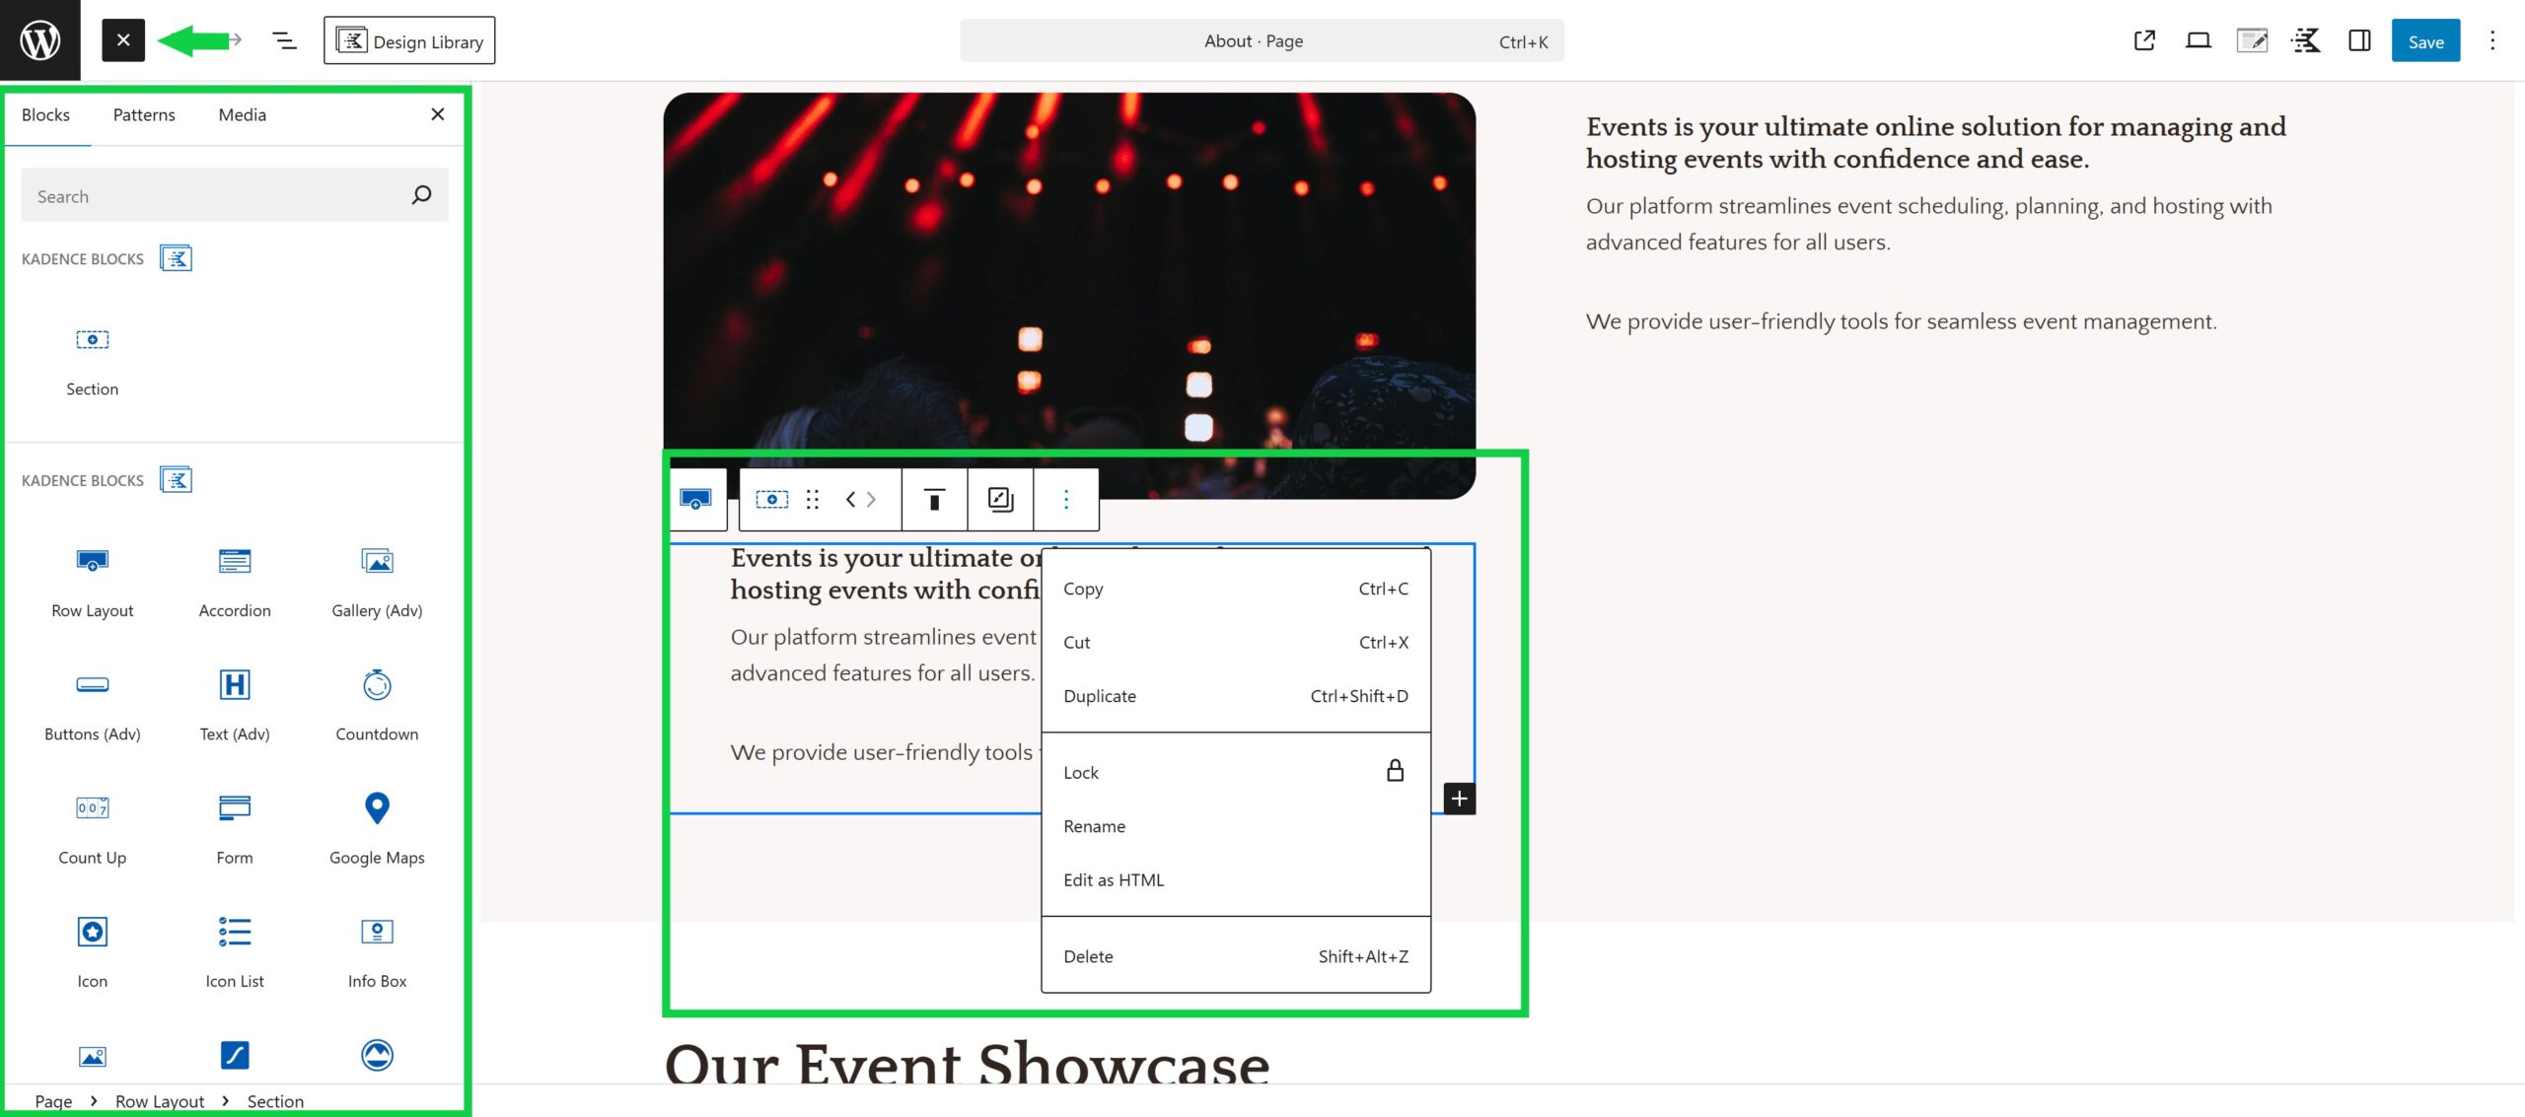Image resolution: width=2525 pixels, height=1117 pixels.
Task: Insert the Row Layout block
Action: click(x=91, y=577)
